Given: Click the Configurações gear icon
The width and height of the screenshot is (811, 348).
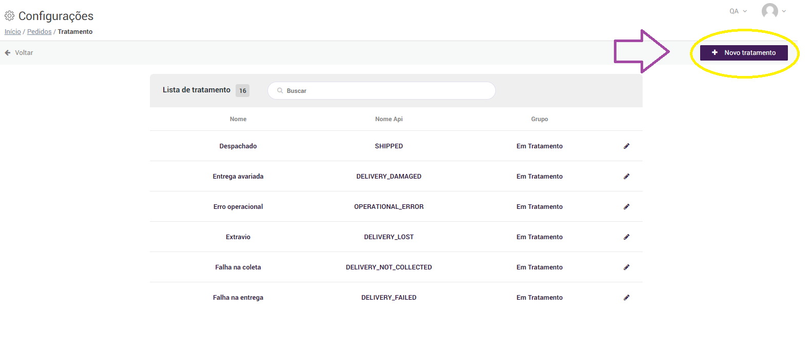Looking at the screenshot, I should [x=9, y=16].
